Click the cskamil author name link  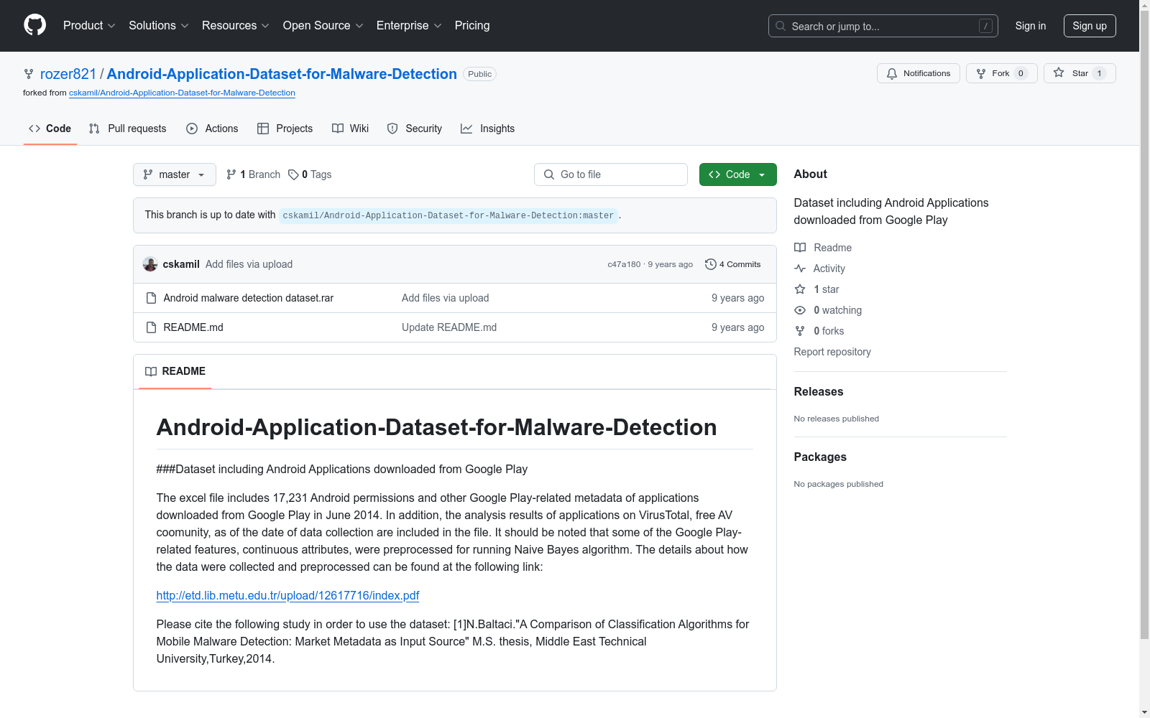click(x=181, y=264)
